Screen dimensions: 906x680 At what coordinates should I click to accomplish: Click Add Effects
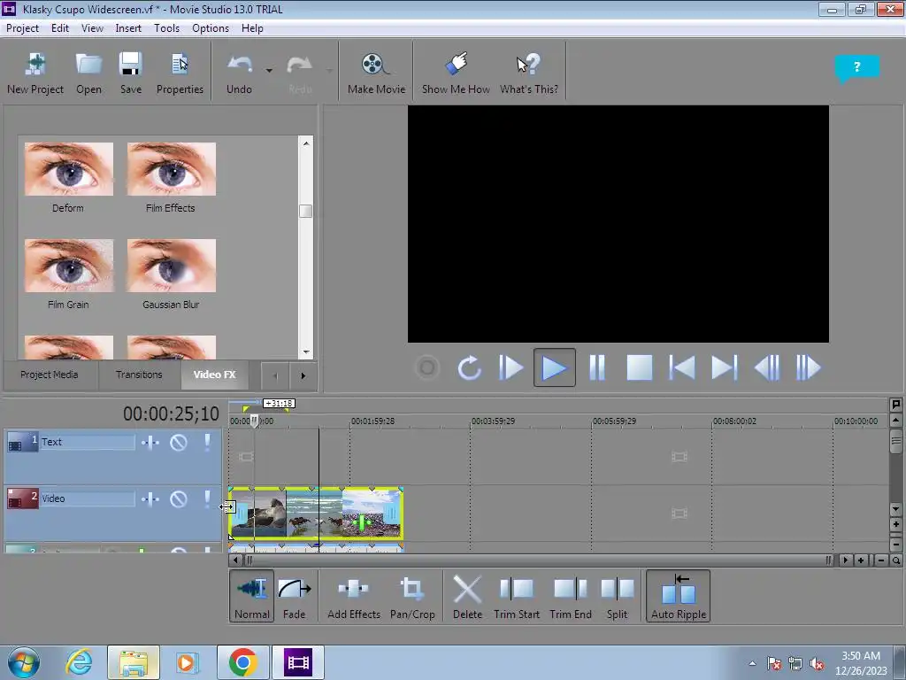coord(354,596)
